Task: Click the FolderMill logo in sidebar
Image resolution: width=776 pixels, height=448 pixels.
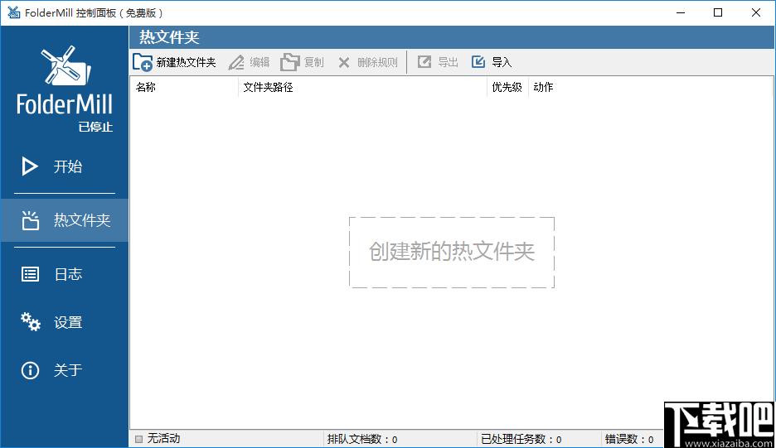Action: click(65, 82)
